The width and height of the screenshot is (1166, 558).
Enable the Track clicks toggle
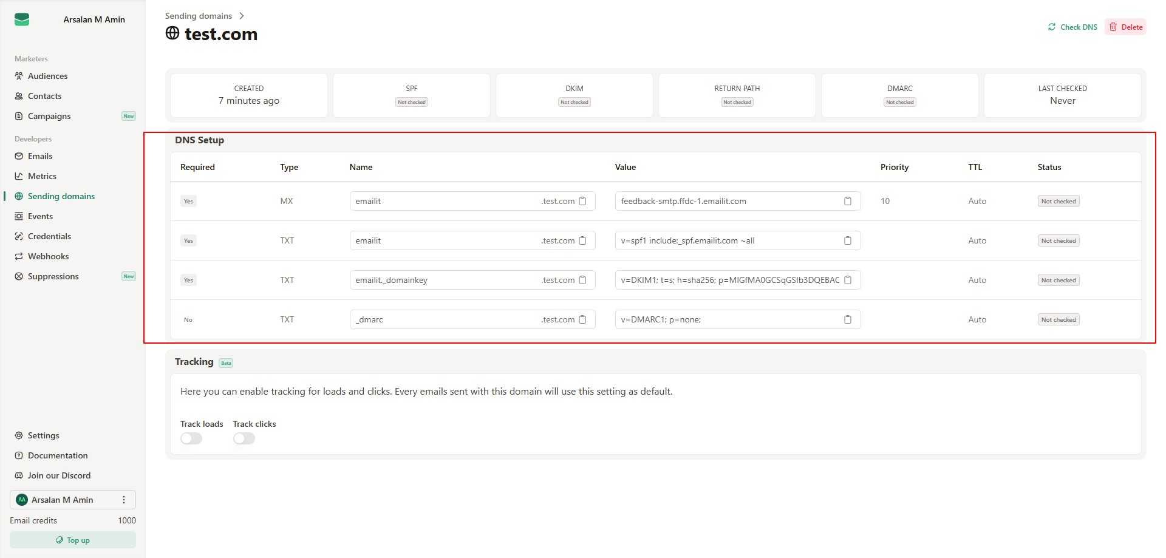(x=244, y=438)
